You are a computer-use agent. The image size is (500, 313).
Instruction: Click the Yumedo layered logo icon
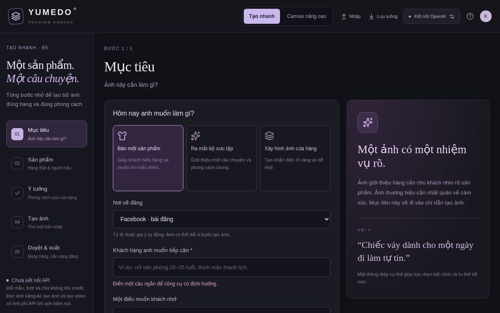[16, 16]
